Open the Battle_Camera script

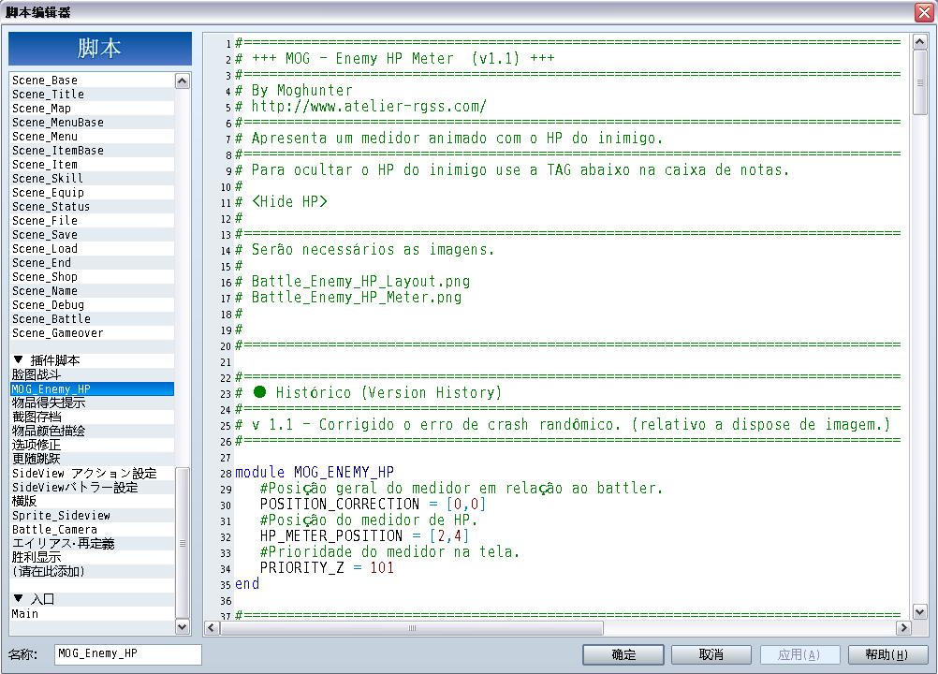(92, 529)
